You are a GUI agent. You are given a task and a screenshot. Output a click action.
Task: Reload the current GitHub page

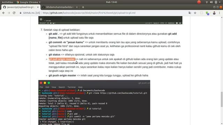(14, 13)
